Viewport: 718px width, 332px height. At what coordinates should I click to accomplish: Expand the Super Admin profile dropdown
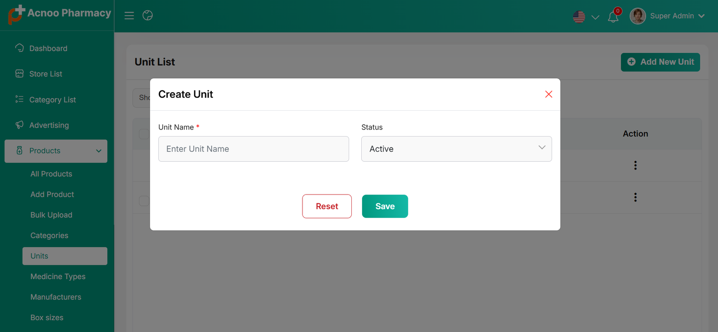click(701, 16)
